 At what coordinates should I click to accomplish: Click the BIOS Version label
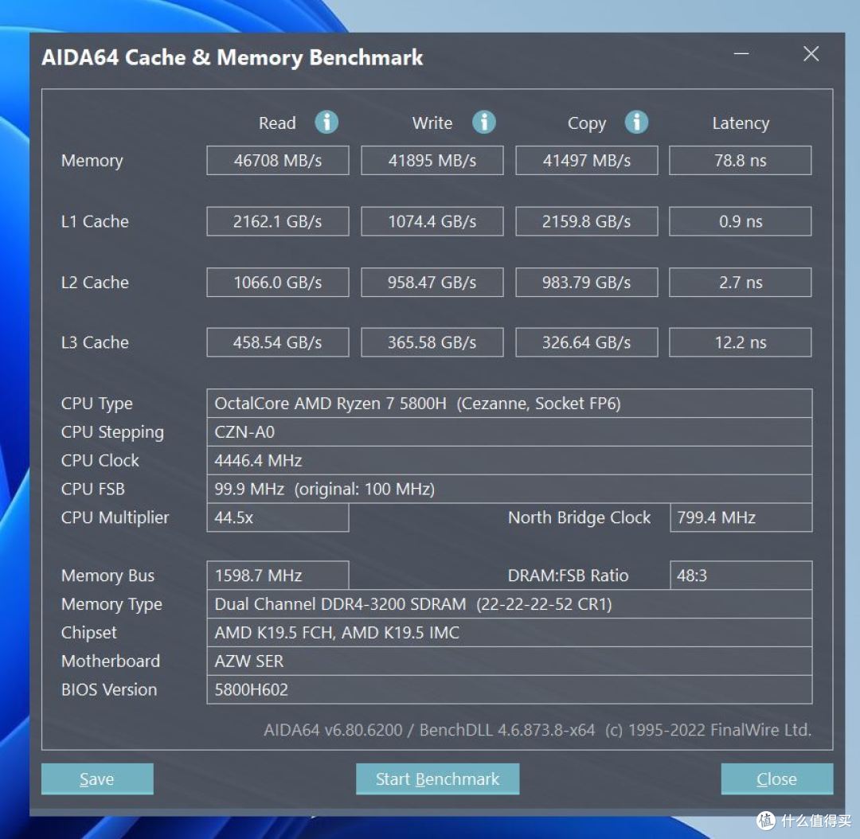(108, 689)
